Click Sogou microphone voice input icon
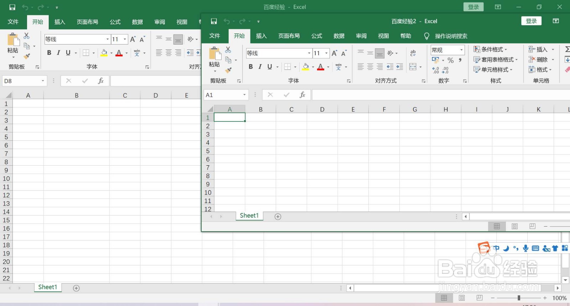This screenshot has width=570, height=306. pos(525,248)
